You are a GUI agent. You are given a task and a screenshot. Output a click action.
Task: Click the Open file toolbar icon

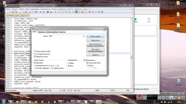(x=10, y=12)
